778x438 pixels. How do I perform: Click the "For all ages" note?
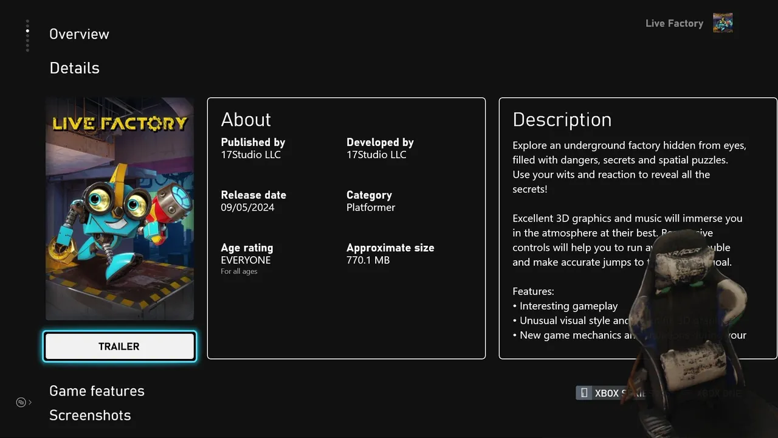point(239,271)
